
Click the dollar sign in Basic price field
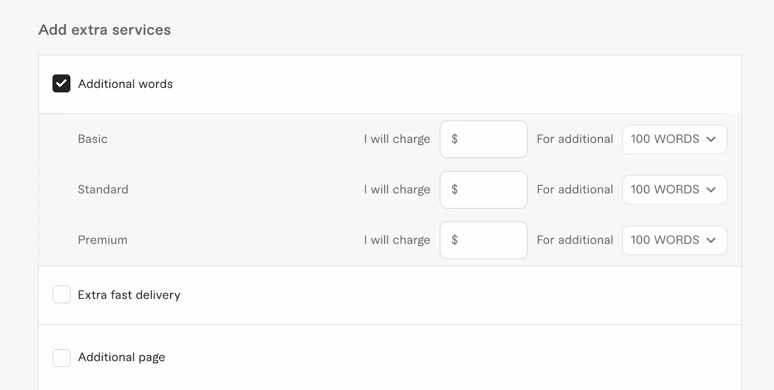click(x=454, y=139)
